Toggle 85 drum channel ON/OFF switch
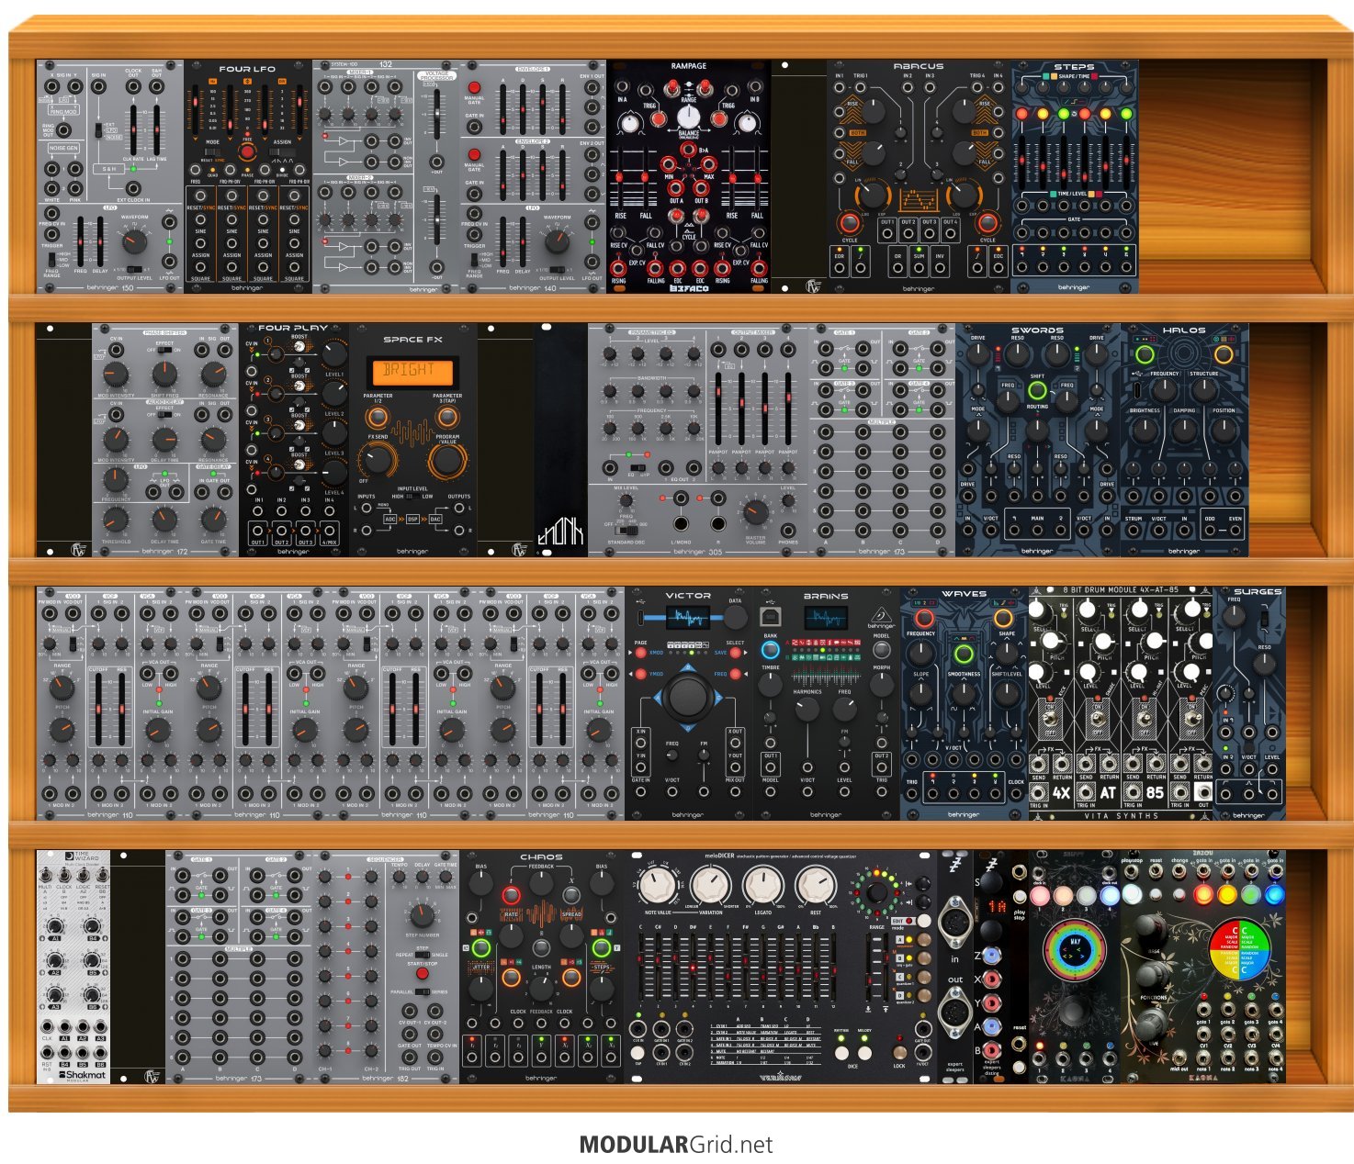 1145,718
